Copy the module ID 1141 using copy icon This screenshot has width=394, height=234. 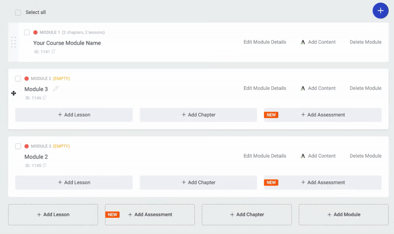pyautogui.click(x=54, y=52)
